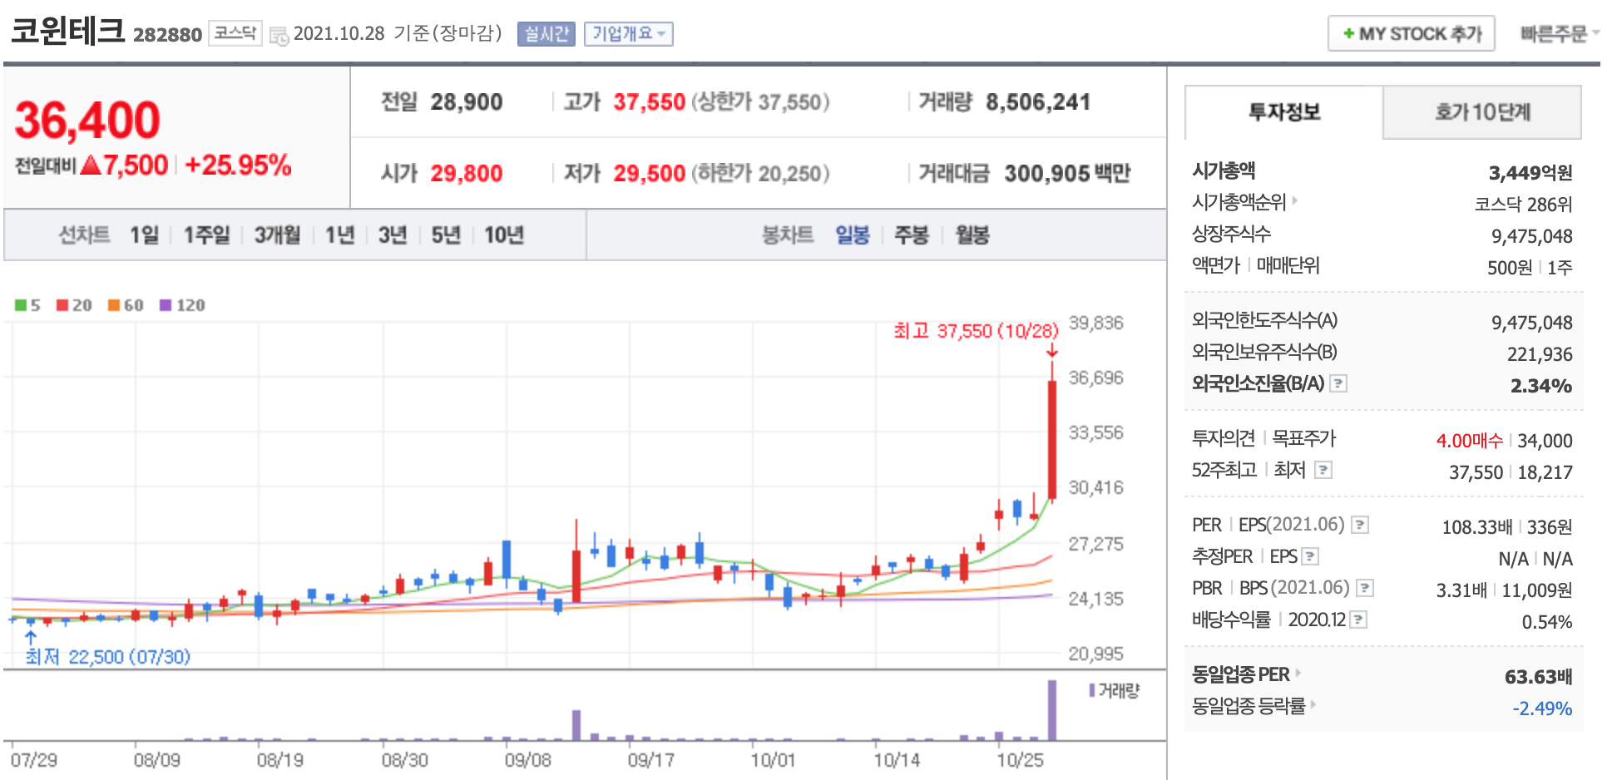Click the 배당수익률 value 0.54%
This screenshot has height=780, width=1612.
coord(1547,622)
